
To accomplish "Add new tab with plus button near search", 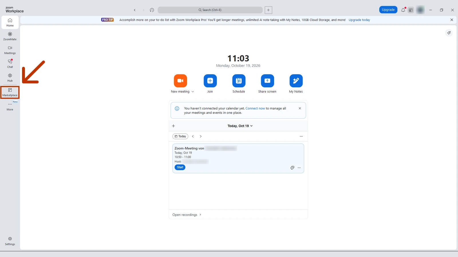I will point(268,10).
